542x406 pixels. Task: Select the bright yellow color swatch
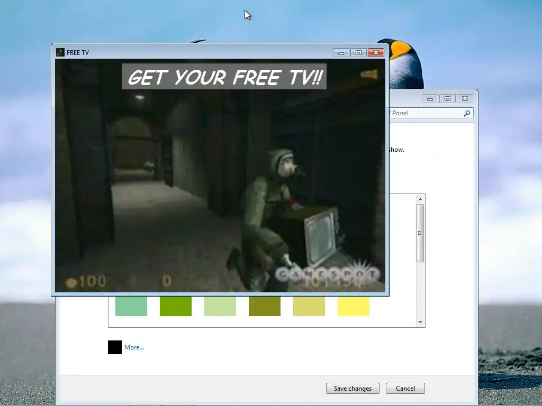coord(353,306)
